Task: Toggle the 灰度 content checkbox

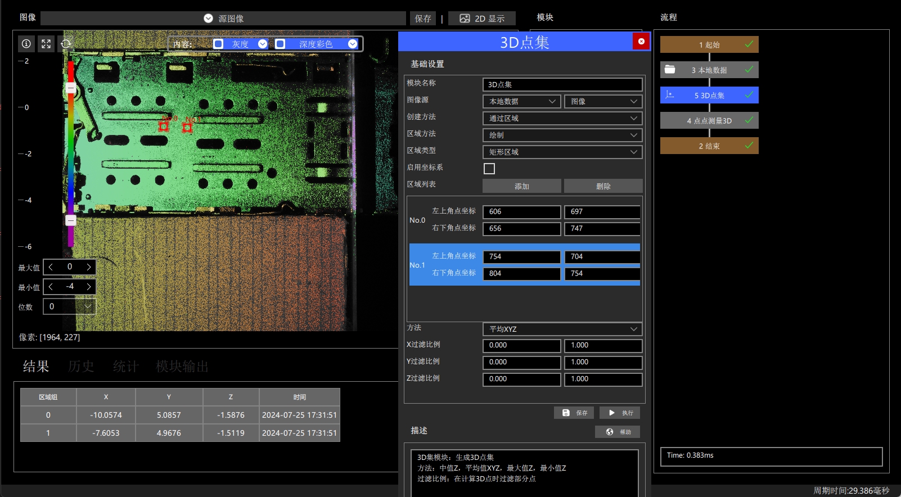Action: point(218,44)
